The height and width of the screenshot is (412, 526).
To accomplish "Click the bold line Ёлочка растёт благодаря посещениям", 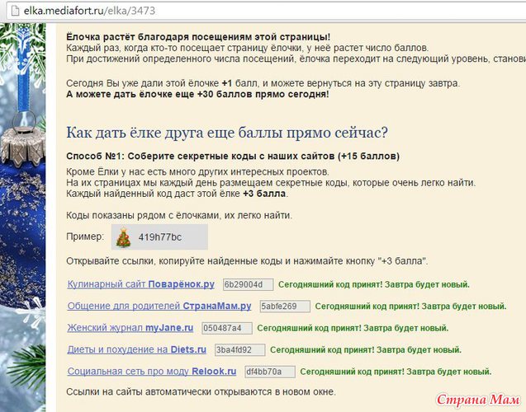I will click(x=198, y=37).
